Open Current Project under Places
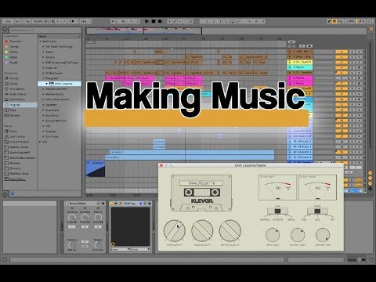 coord(16,142)
